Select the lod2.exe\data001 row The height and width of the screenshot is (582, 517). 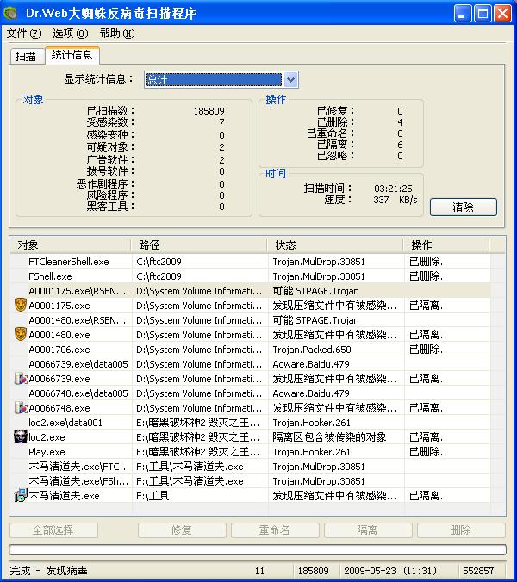coord(251,423)
